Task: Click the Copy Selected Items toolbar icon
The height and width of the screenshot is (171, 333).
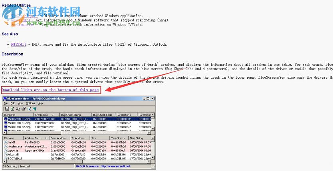Action: tap(18, 109)
